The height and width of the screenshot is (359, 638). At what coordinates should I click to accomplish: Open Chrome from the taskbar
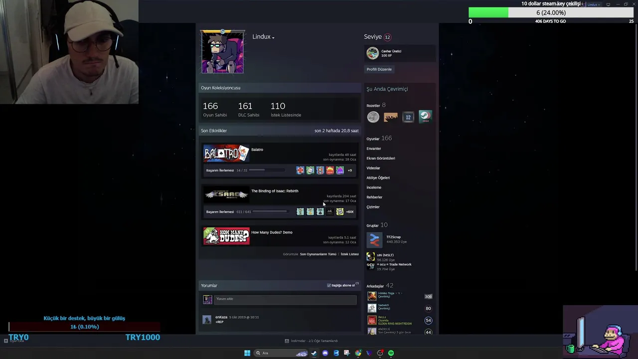point(358,353)
